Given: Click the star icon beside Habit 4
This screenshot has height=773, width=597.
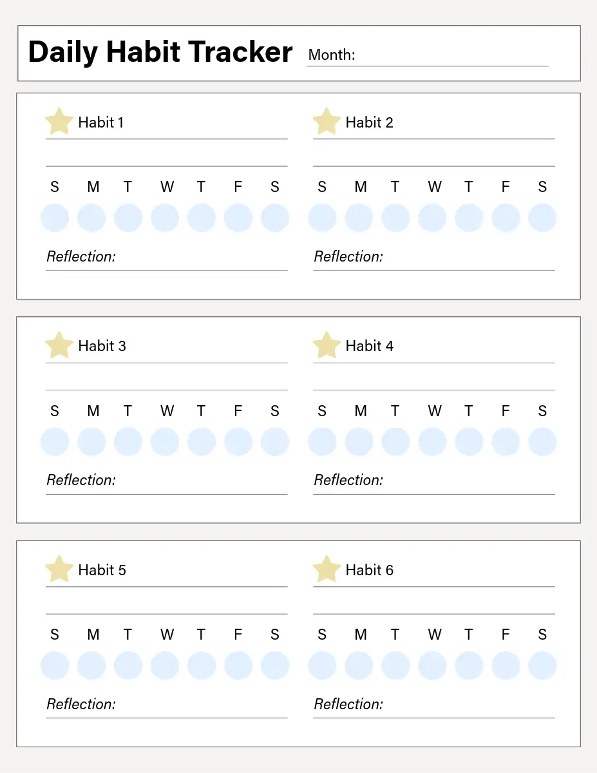Looking at the screenshot, I should click(327, 345).
